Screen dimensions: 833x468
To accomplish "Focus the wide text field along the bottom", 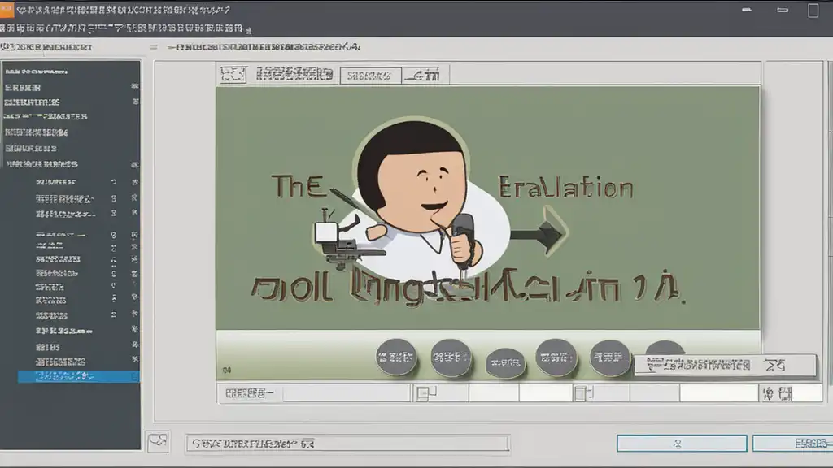I will (347, 444).
